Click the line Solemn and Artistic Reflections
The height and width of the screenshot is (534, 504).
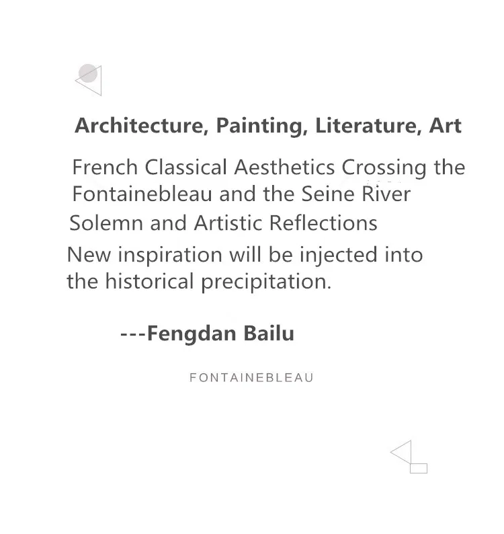click(223, 223)
